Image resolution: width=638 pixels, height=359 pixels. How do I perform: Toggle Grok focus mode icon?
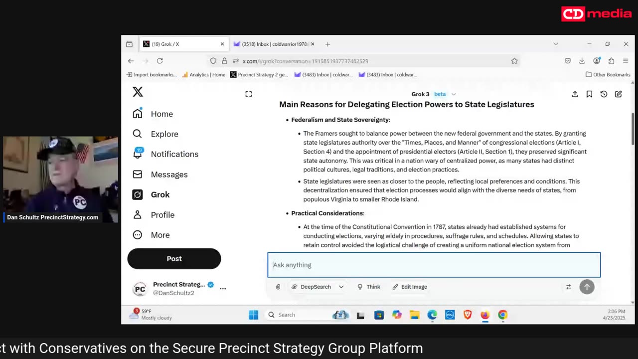249,94
